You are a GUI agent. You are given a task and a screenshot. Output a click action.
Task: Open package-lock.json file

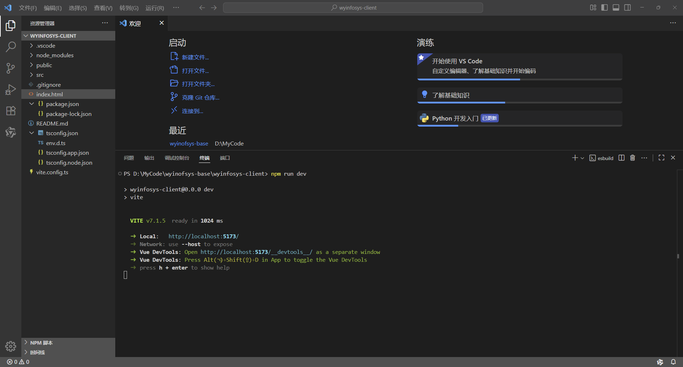tap(68, 114)
